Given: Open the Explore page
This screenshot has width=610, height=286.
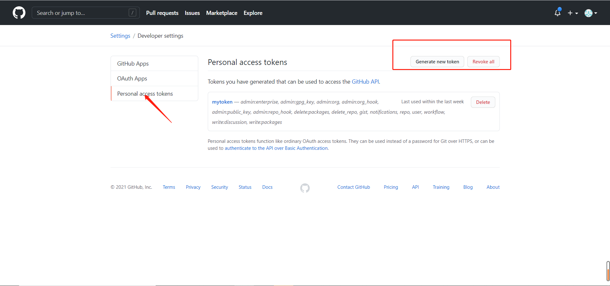Looking at the screenshot, I should pyautogui.click(x=253, y=13).
